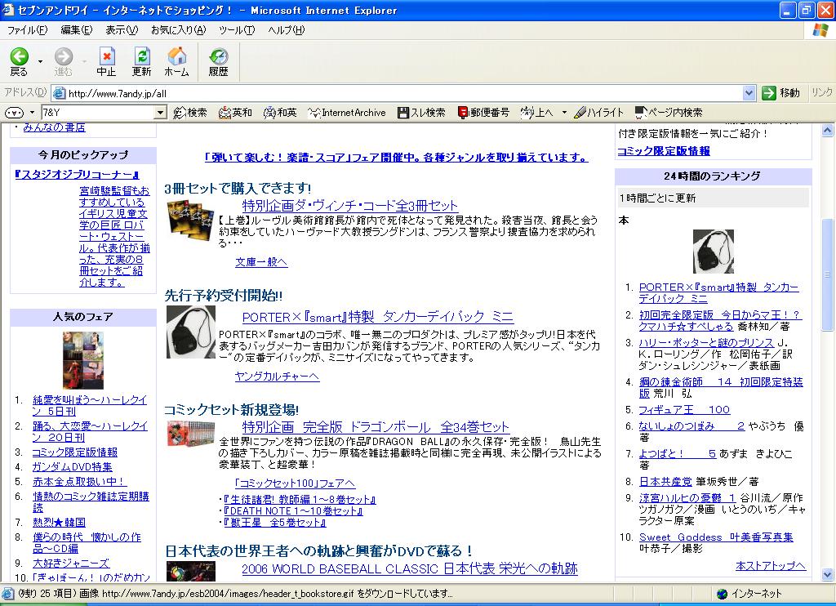
Task: Click the vertical scrollbar thumb
Action: click(x=827, y=274)
